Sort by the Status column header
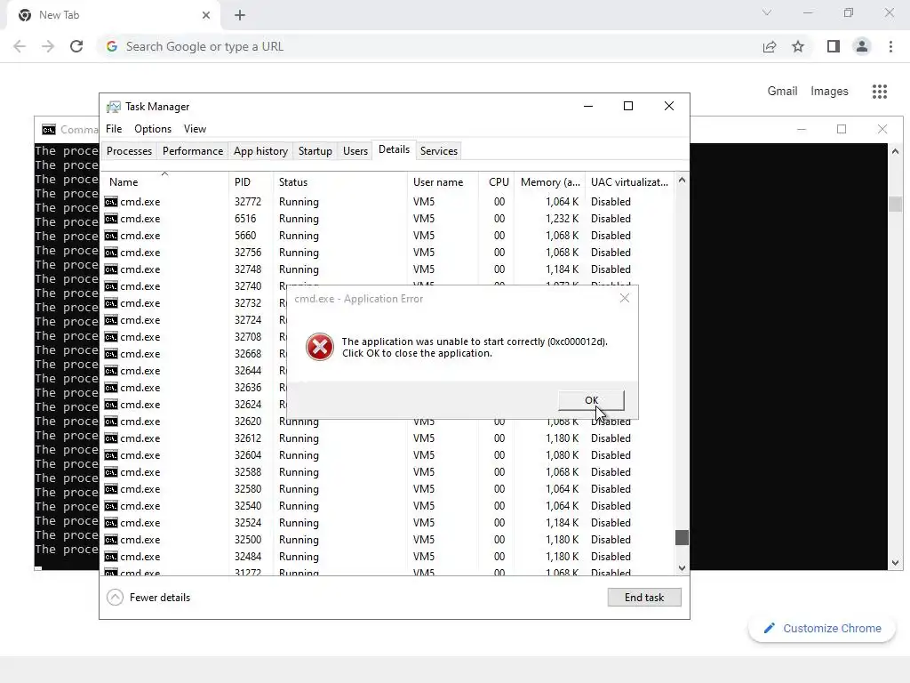 click(340, 181)
